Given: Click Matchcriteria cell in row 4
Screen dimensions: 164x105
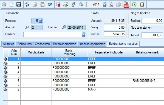Looking at the screenshot, I should point(36,72).
